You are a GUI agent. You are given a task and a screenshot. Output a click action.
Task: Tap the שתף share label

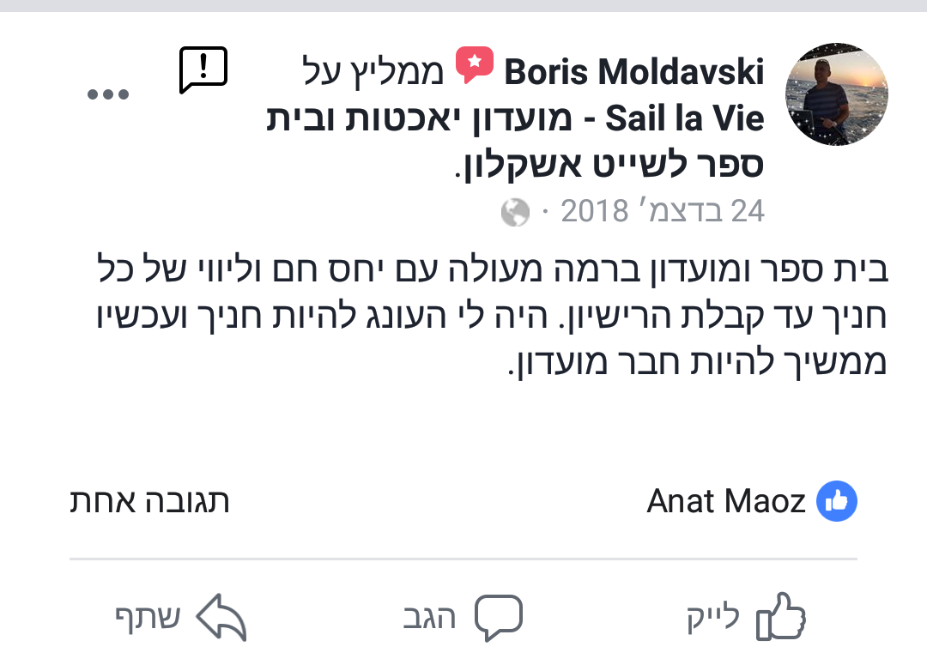[x=148, y=619]
